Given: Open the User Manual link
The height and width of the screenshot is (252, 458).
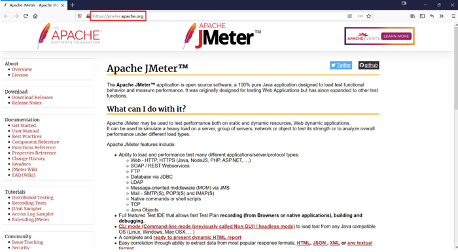Looking at the screenshot, I should tap(26, 131).
